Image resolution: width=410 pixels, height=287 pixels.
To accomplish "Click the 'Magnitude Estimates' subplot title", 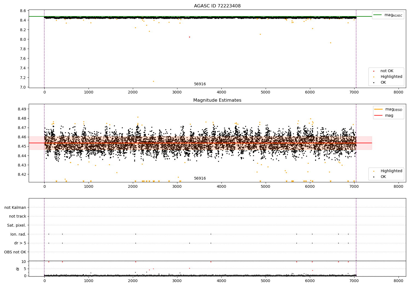I will click(x=217, y=100).
